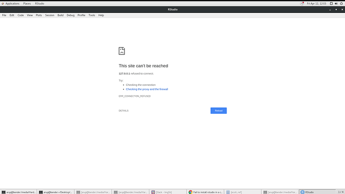
Task: Click the power icon in system tray
Action: pos(341,3)
